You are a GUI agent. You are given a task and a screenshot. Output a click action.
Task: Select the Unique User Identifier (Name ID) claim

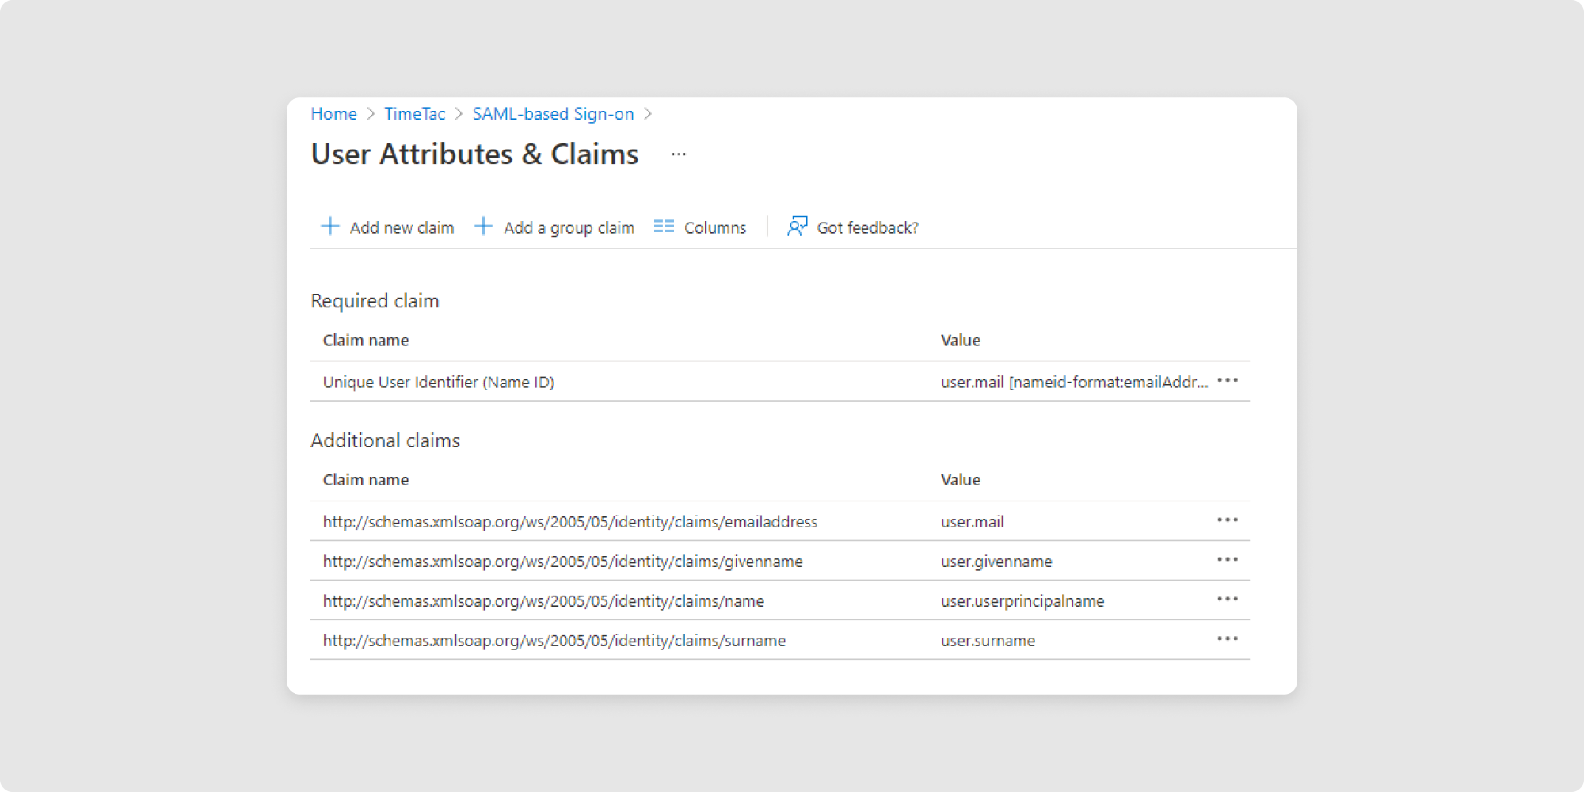tap(438, 383)
